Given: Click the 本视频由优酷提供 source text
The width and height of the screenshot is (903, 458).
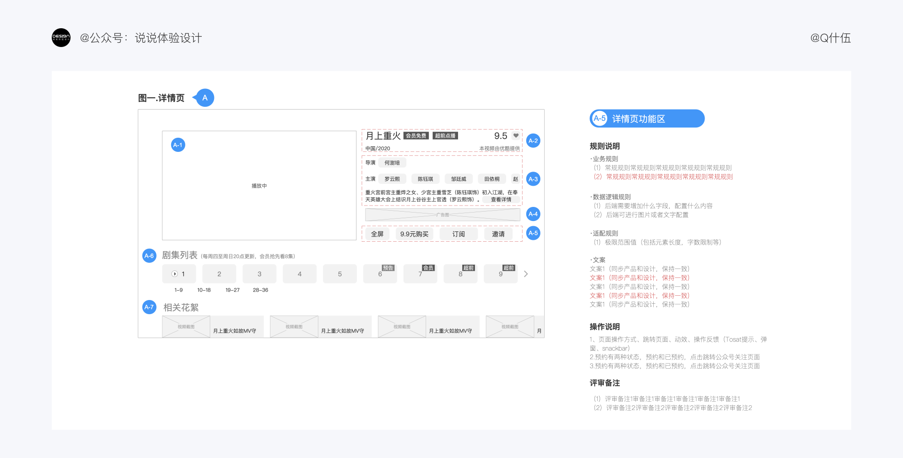Looking at the screenshot, I should coord(499,149).
